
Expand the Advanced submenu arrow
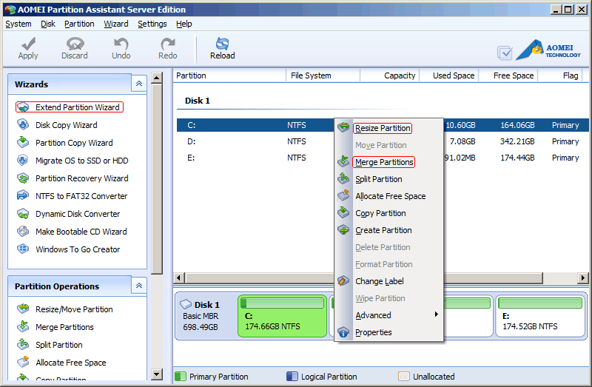point(436,314)
